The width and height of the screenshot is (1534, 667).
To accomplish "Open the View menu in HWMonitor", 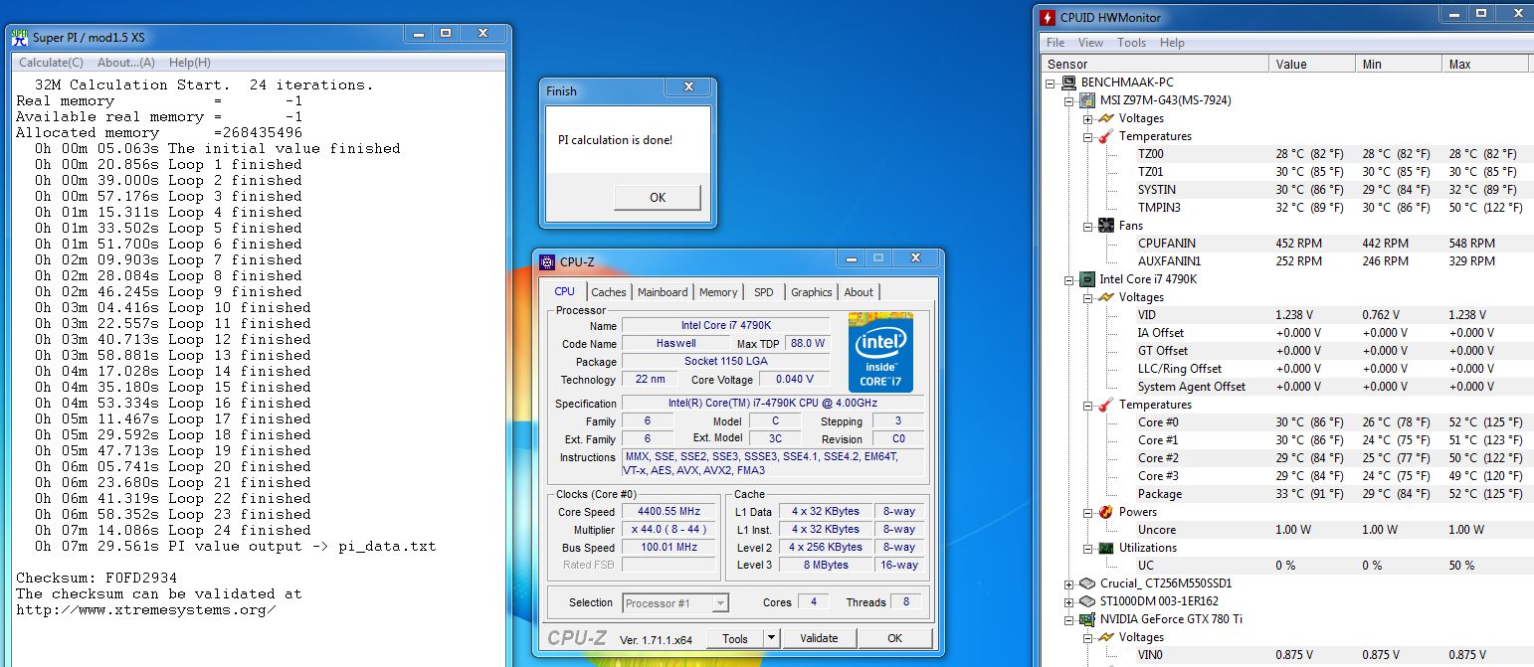I will [1090, 43].
